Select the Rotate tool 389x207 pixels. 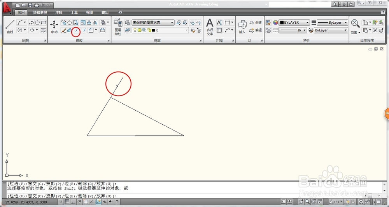click(x=70, y=23)
